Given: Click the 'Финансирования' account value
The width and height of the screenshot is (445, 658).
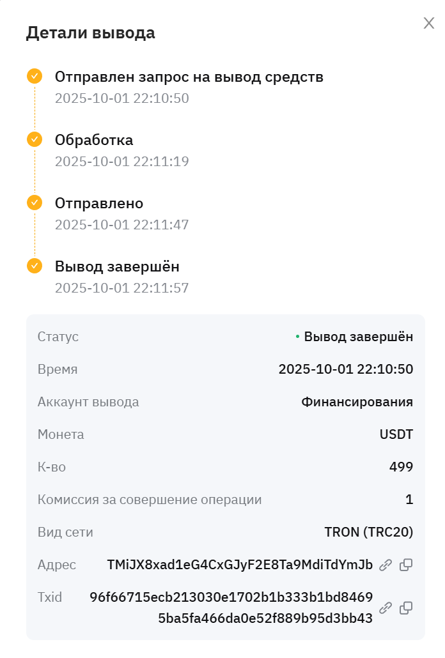Looking at the screenshot, I should 357,402.
